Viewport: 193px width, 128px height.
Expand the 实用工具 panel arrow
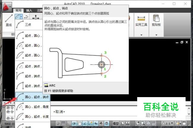click(x=141, y=35)
